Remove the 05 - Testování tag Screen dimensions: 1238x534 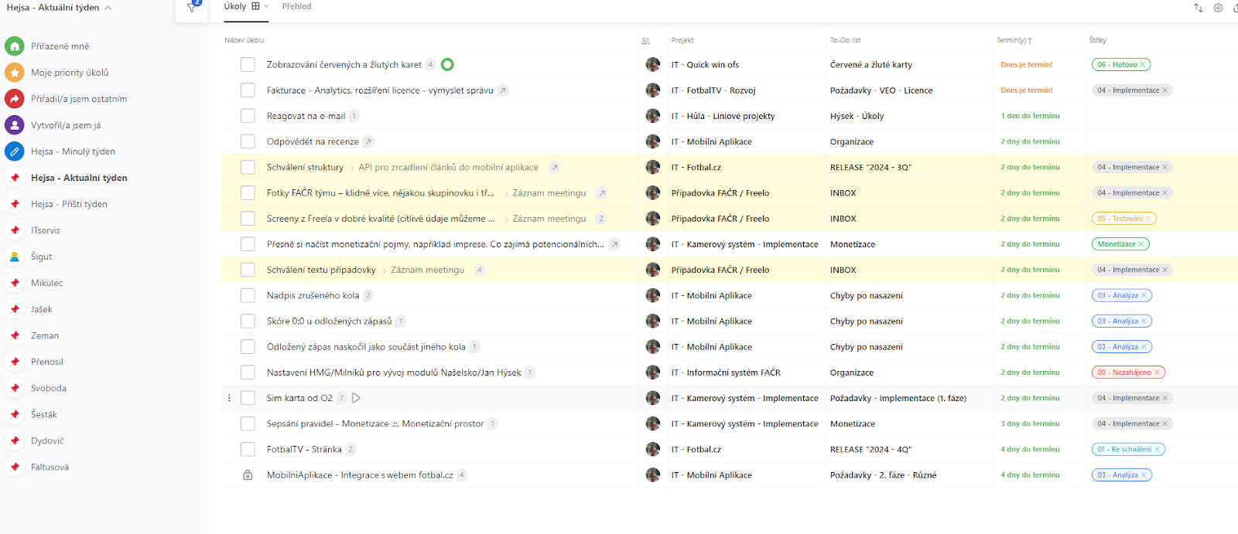[1149, 219]
